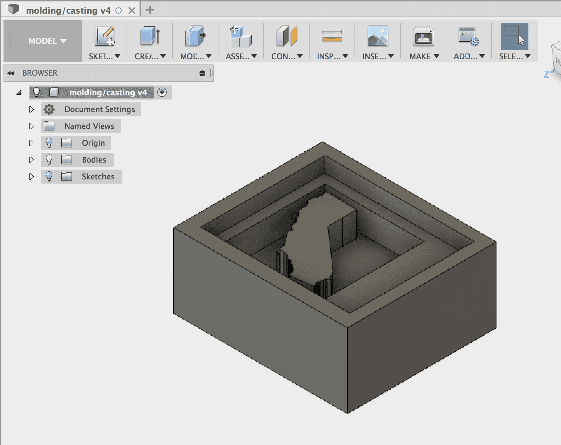
Task: Open the Construct menu dropdown arrow
Action: point(300,56)
